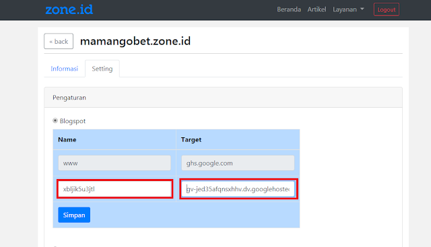Click the mamangobet.zone.id heading
The image size is (431, 247).
coord(135,41)
